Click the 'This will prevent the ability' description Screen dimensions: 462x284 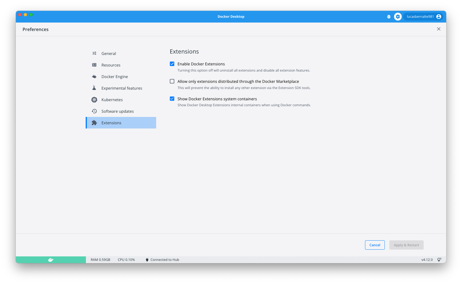[244, 88]
